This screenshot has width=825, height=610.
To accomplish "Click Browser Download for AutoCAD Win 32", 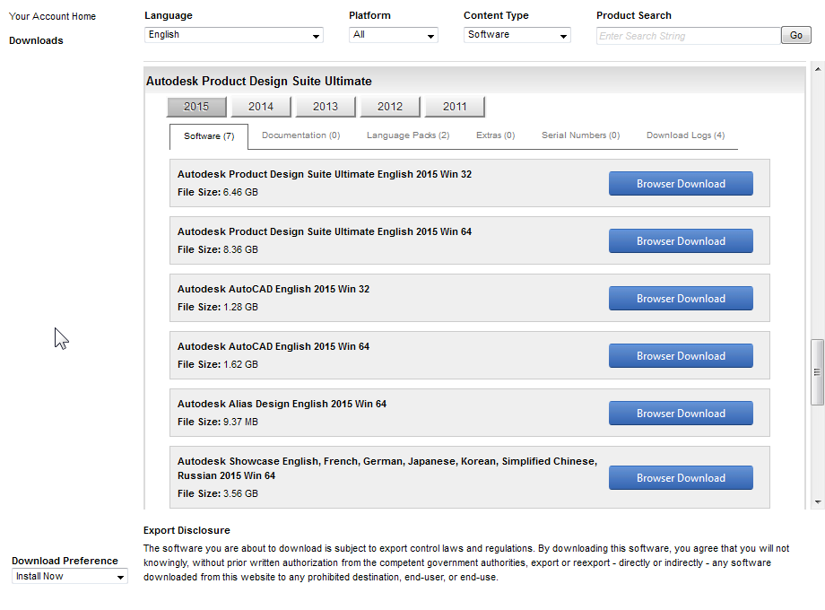I will [681, 299].
